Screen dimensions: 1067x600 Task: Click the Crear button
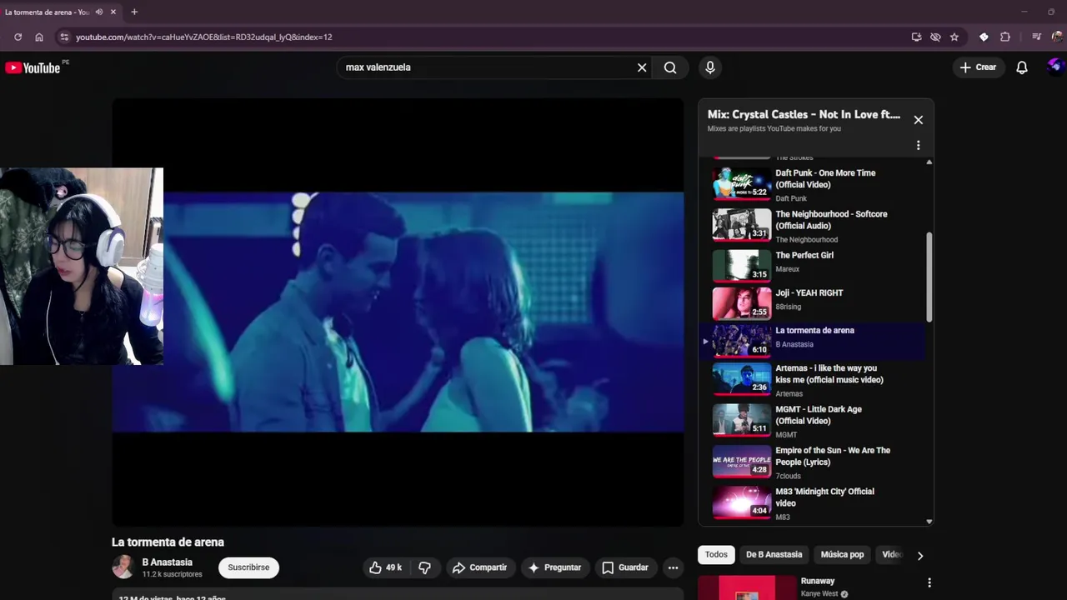point(978,67)
